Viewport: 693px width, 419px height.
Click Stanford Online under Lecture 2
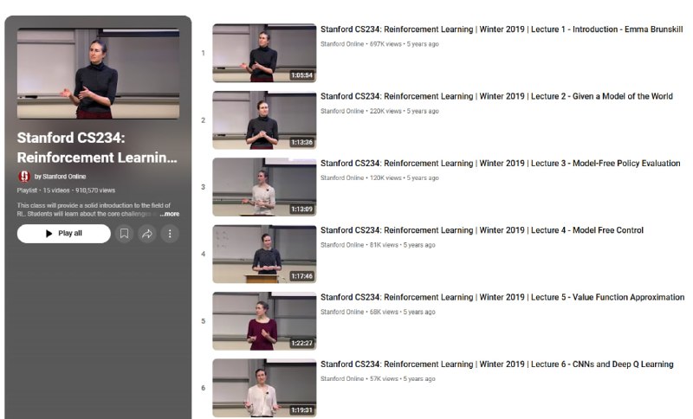click(342, 112)
